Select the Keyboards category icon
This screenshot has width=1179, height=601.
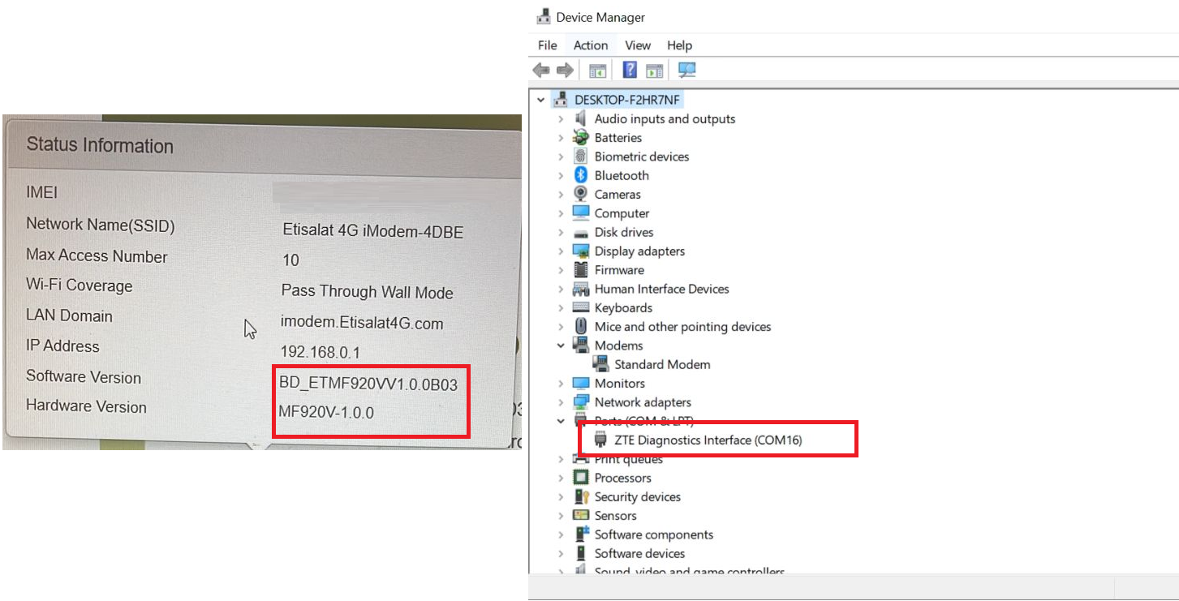coord(581,308)
